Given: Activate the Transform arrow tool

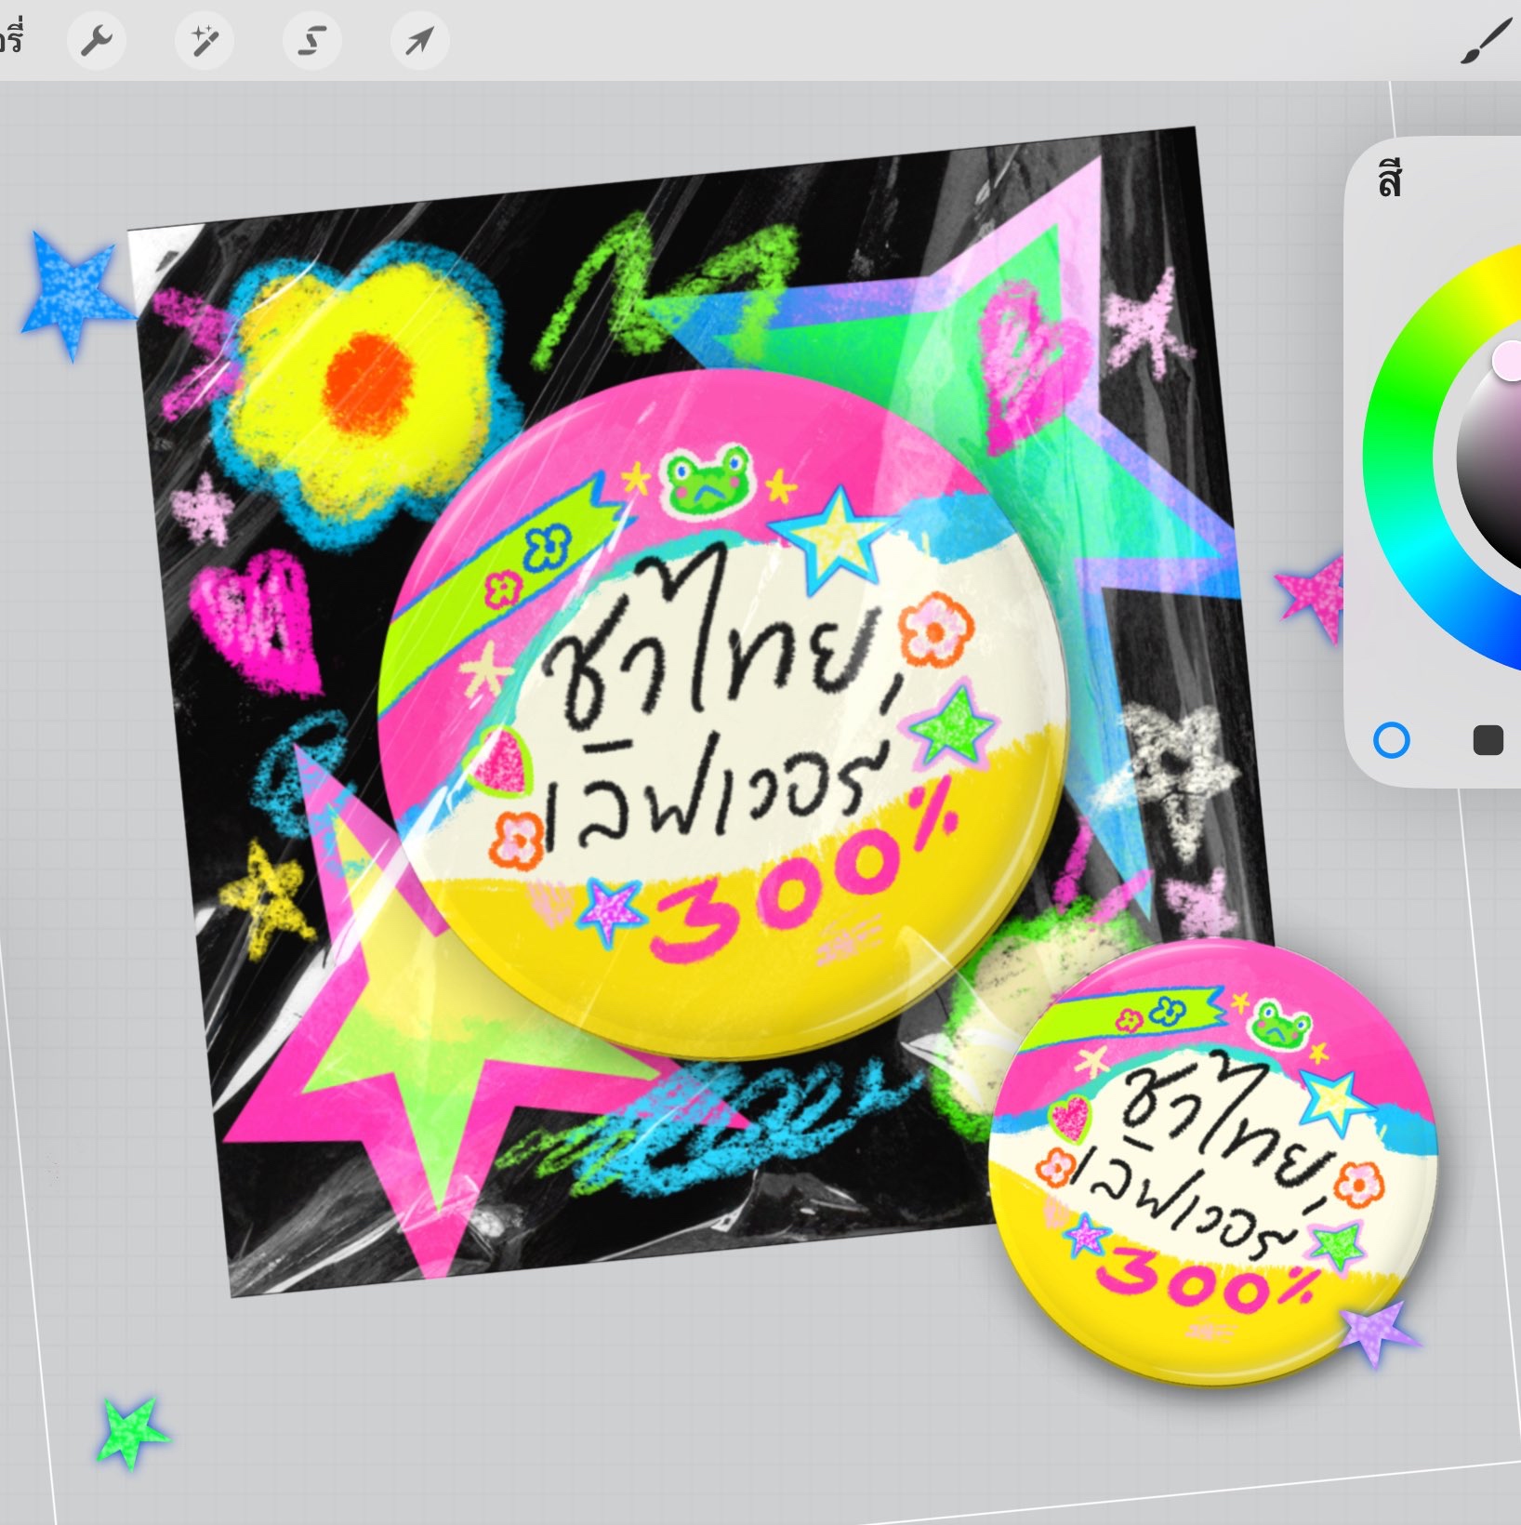Looking at the screenshot, I should tap(419, 41).
